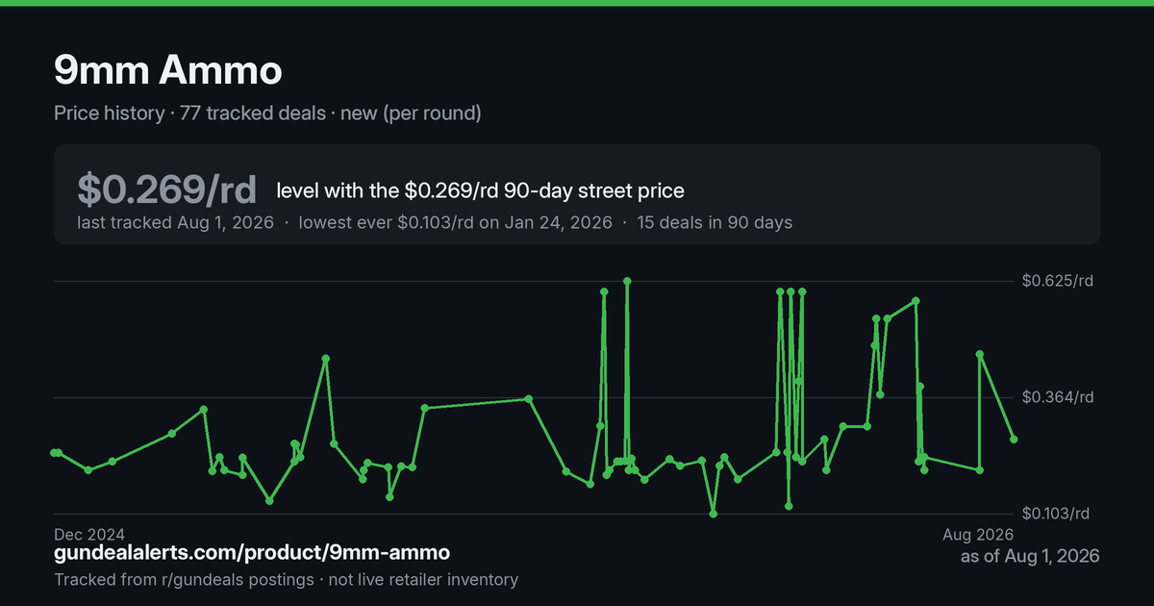Viewport: 1154px width, 606px height.
Task: Click the highest spike data point
Action: [x=627, y=281]
